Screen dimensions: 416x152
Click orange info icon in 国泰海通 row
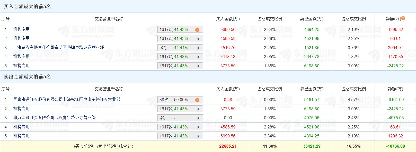point(197,100)
